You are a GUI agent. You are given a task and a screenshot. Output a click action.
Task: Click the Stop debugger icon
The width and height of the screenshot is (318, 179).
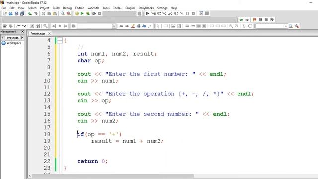click(x=193, y=13)
